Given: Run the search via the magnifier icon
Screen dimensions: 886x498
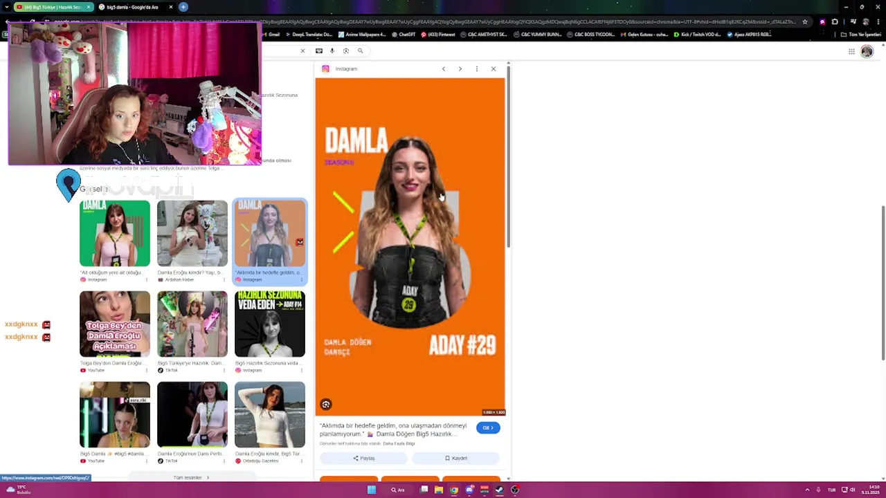Looking at the screenshot, I should [360, 50].
